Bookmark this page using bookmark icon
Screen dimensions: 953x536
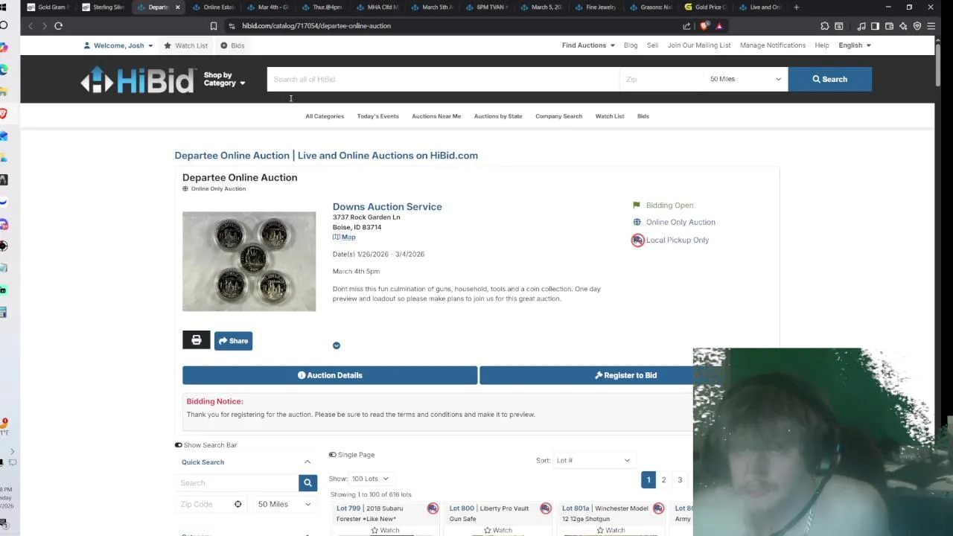tap(214, 26)
